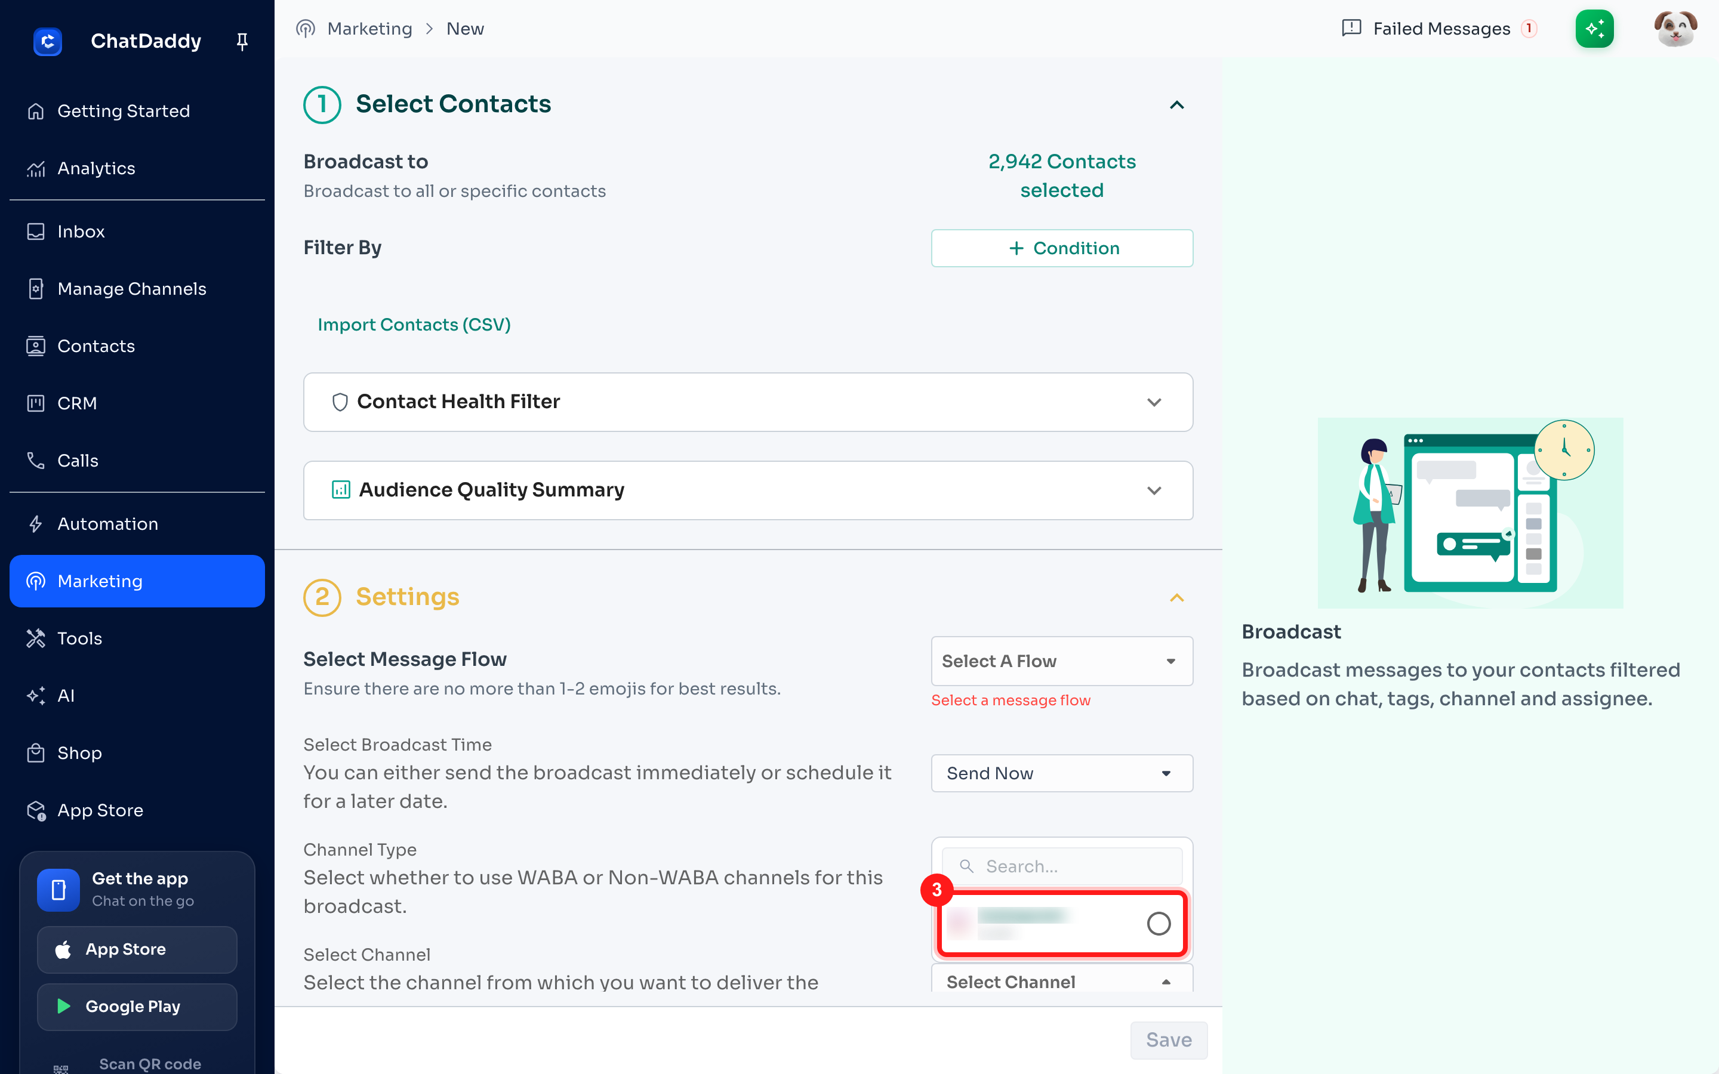Click the Getting Started home icon
This screenshot has height=1074, width=1719.
(x=36, y=112)
